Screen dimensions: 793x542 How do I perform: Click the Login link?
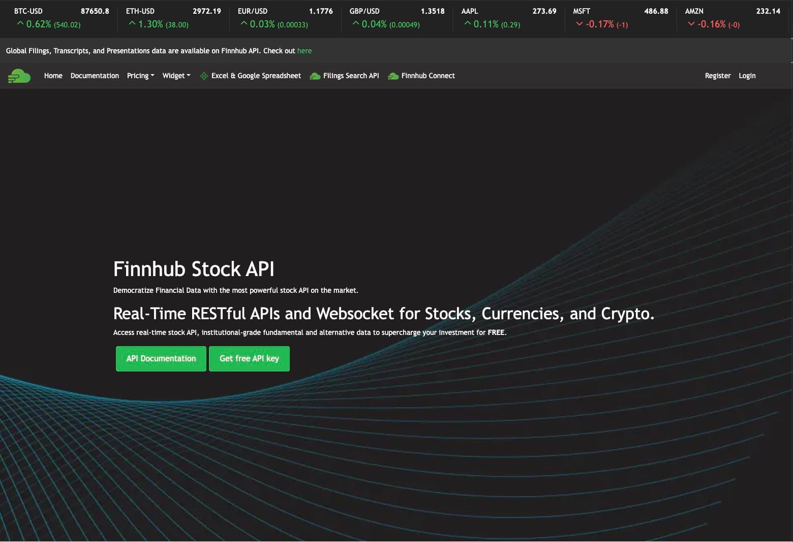(747, 76)
